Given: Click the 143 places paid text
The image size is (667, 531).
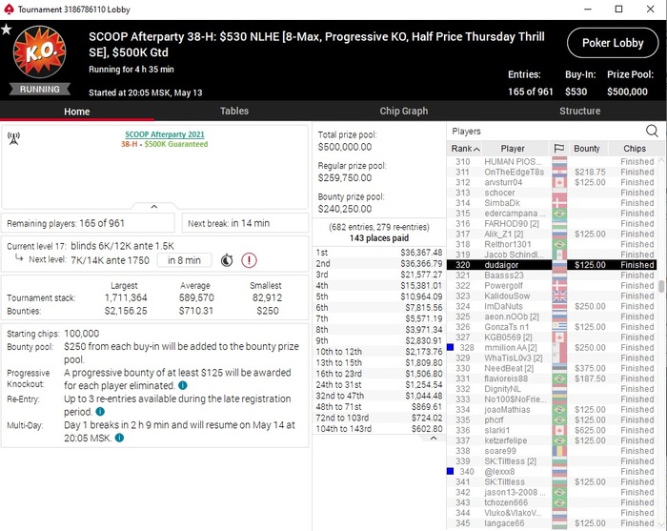Looking at the screenshot, I should pyautogui.click(x=379, y=238).
